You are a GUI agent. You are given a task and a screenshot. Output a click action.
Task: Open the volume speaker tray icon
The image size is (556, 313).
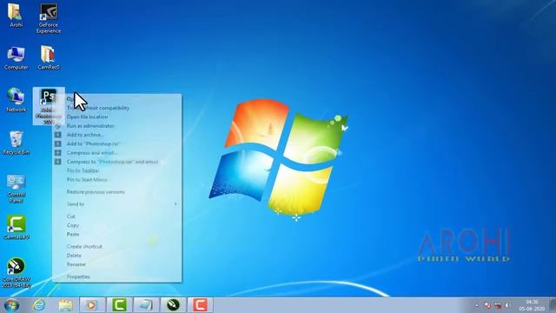pyautogui.click(x=507, y=305)
